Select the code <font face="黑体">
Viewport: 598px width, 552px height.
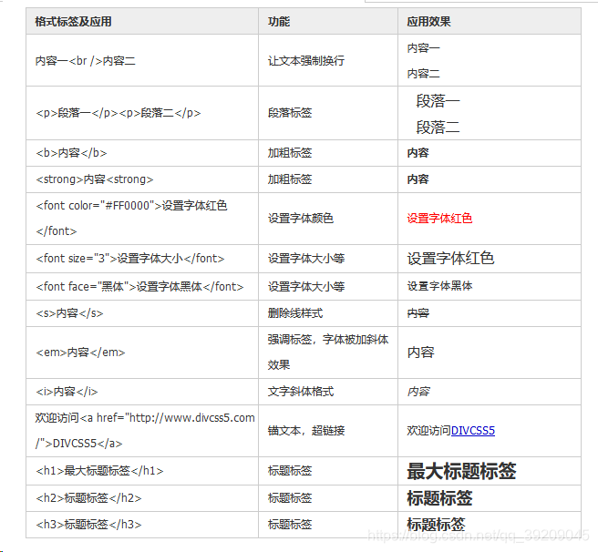click(86, 287)
